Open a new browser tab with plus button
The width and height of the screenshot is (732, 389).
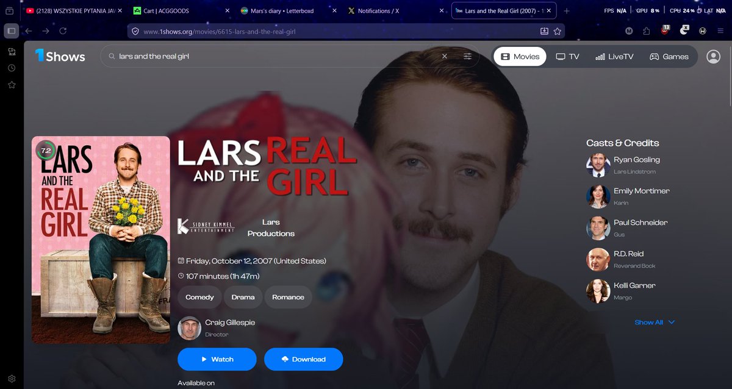pyautogui.click(x=567, y=11)
